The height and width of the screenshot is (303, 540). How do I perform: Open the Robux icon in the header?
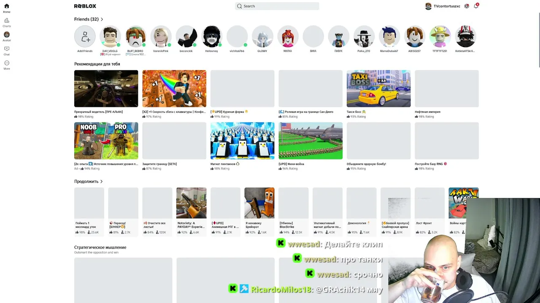467,6
